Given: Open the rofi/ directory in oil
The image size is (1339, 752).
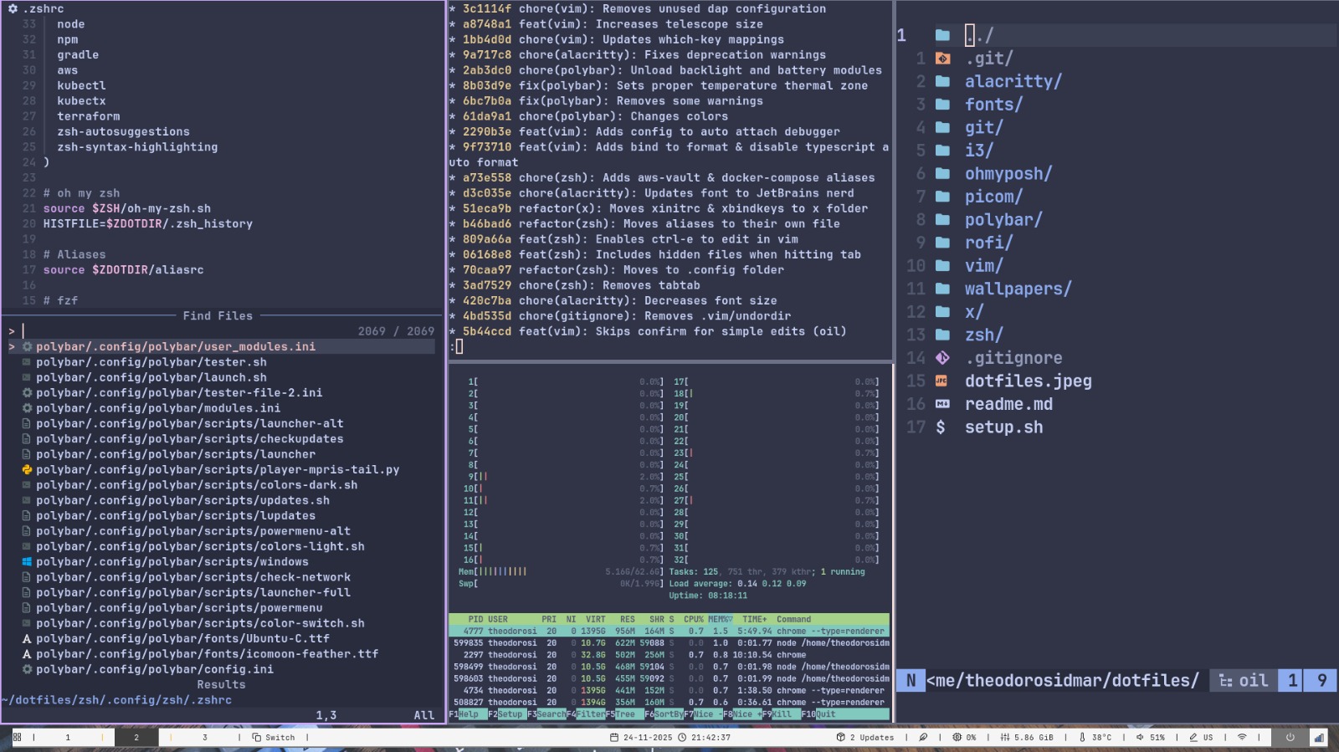Looking at the screenshot, I should pos(988,243).
